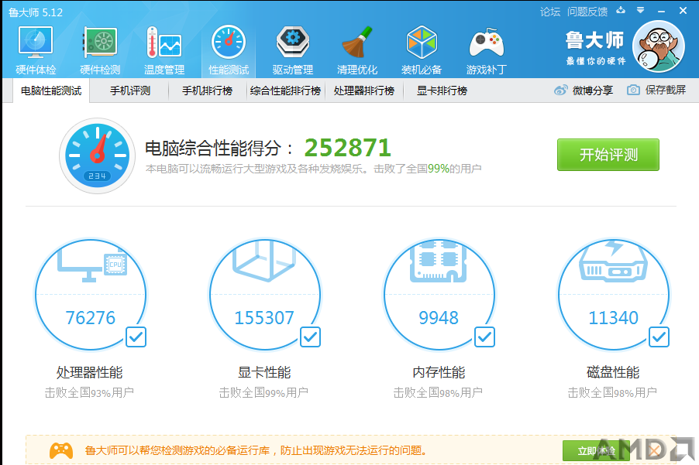
Task: Click the 磁盘性能 label
Action: click(x=613, y=372)
